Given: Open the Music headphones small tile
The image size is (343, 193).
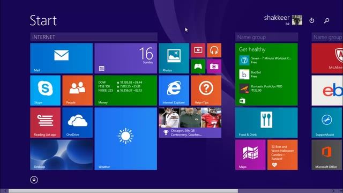Looking at the screenshot, I should tap(214, 50).
